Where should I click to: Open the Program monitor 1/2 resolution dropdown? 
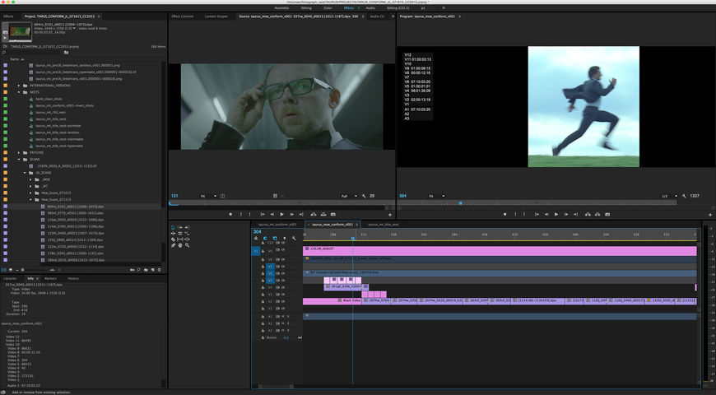click(668, 196)
